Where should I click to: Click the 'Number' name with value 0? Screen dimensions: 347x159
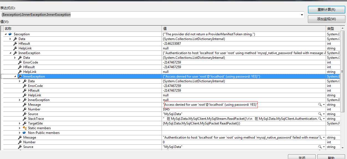(x=29, y=142)
